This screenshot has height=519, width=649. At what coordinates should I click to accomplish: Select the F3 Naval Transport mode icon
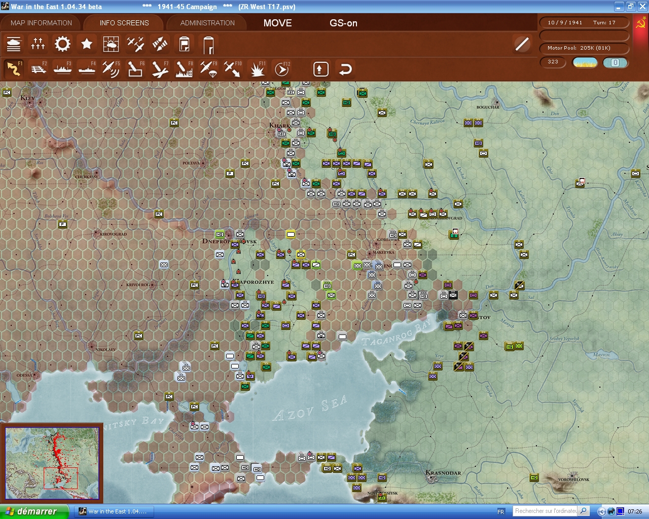tap(62, 69)
